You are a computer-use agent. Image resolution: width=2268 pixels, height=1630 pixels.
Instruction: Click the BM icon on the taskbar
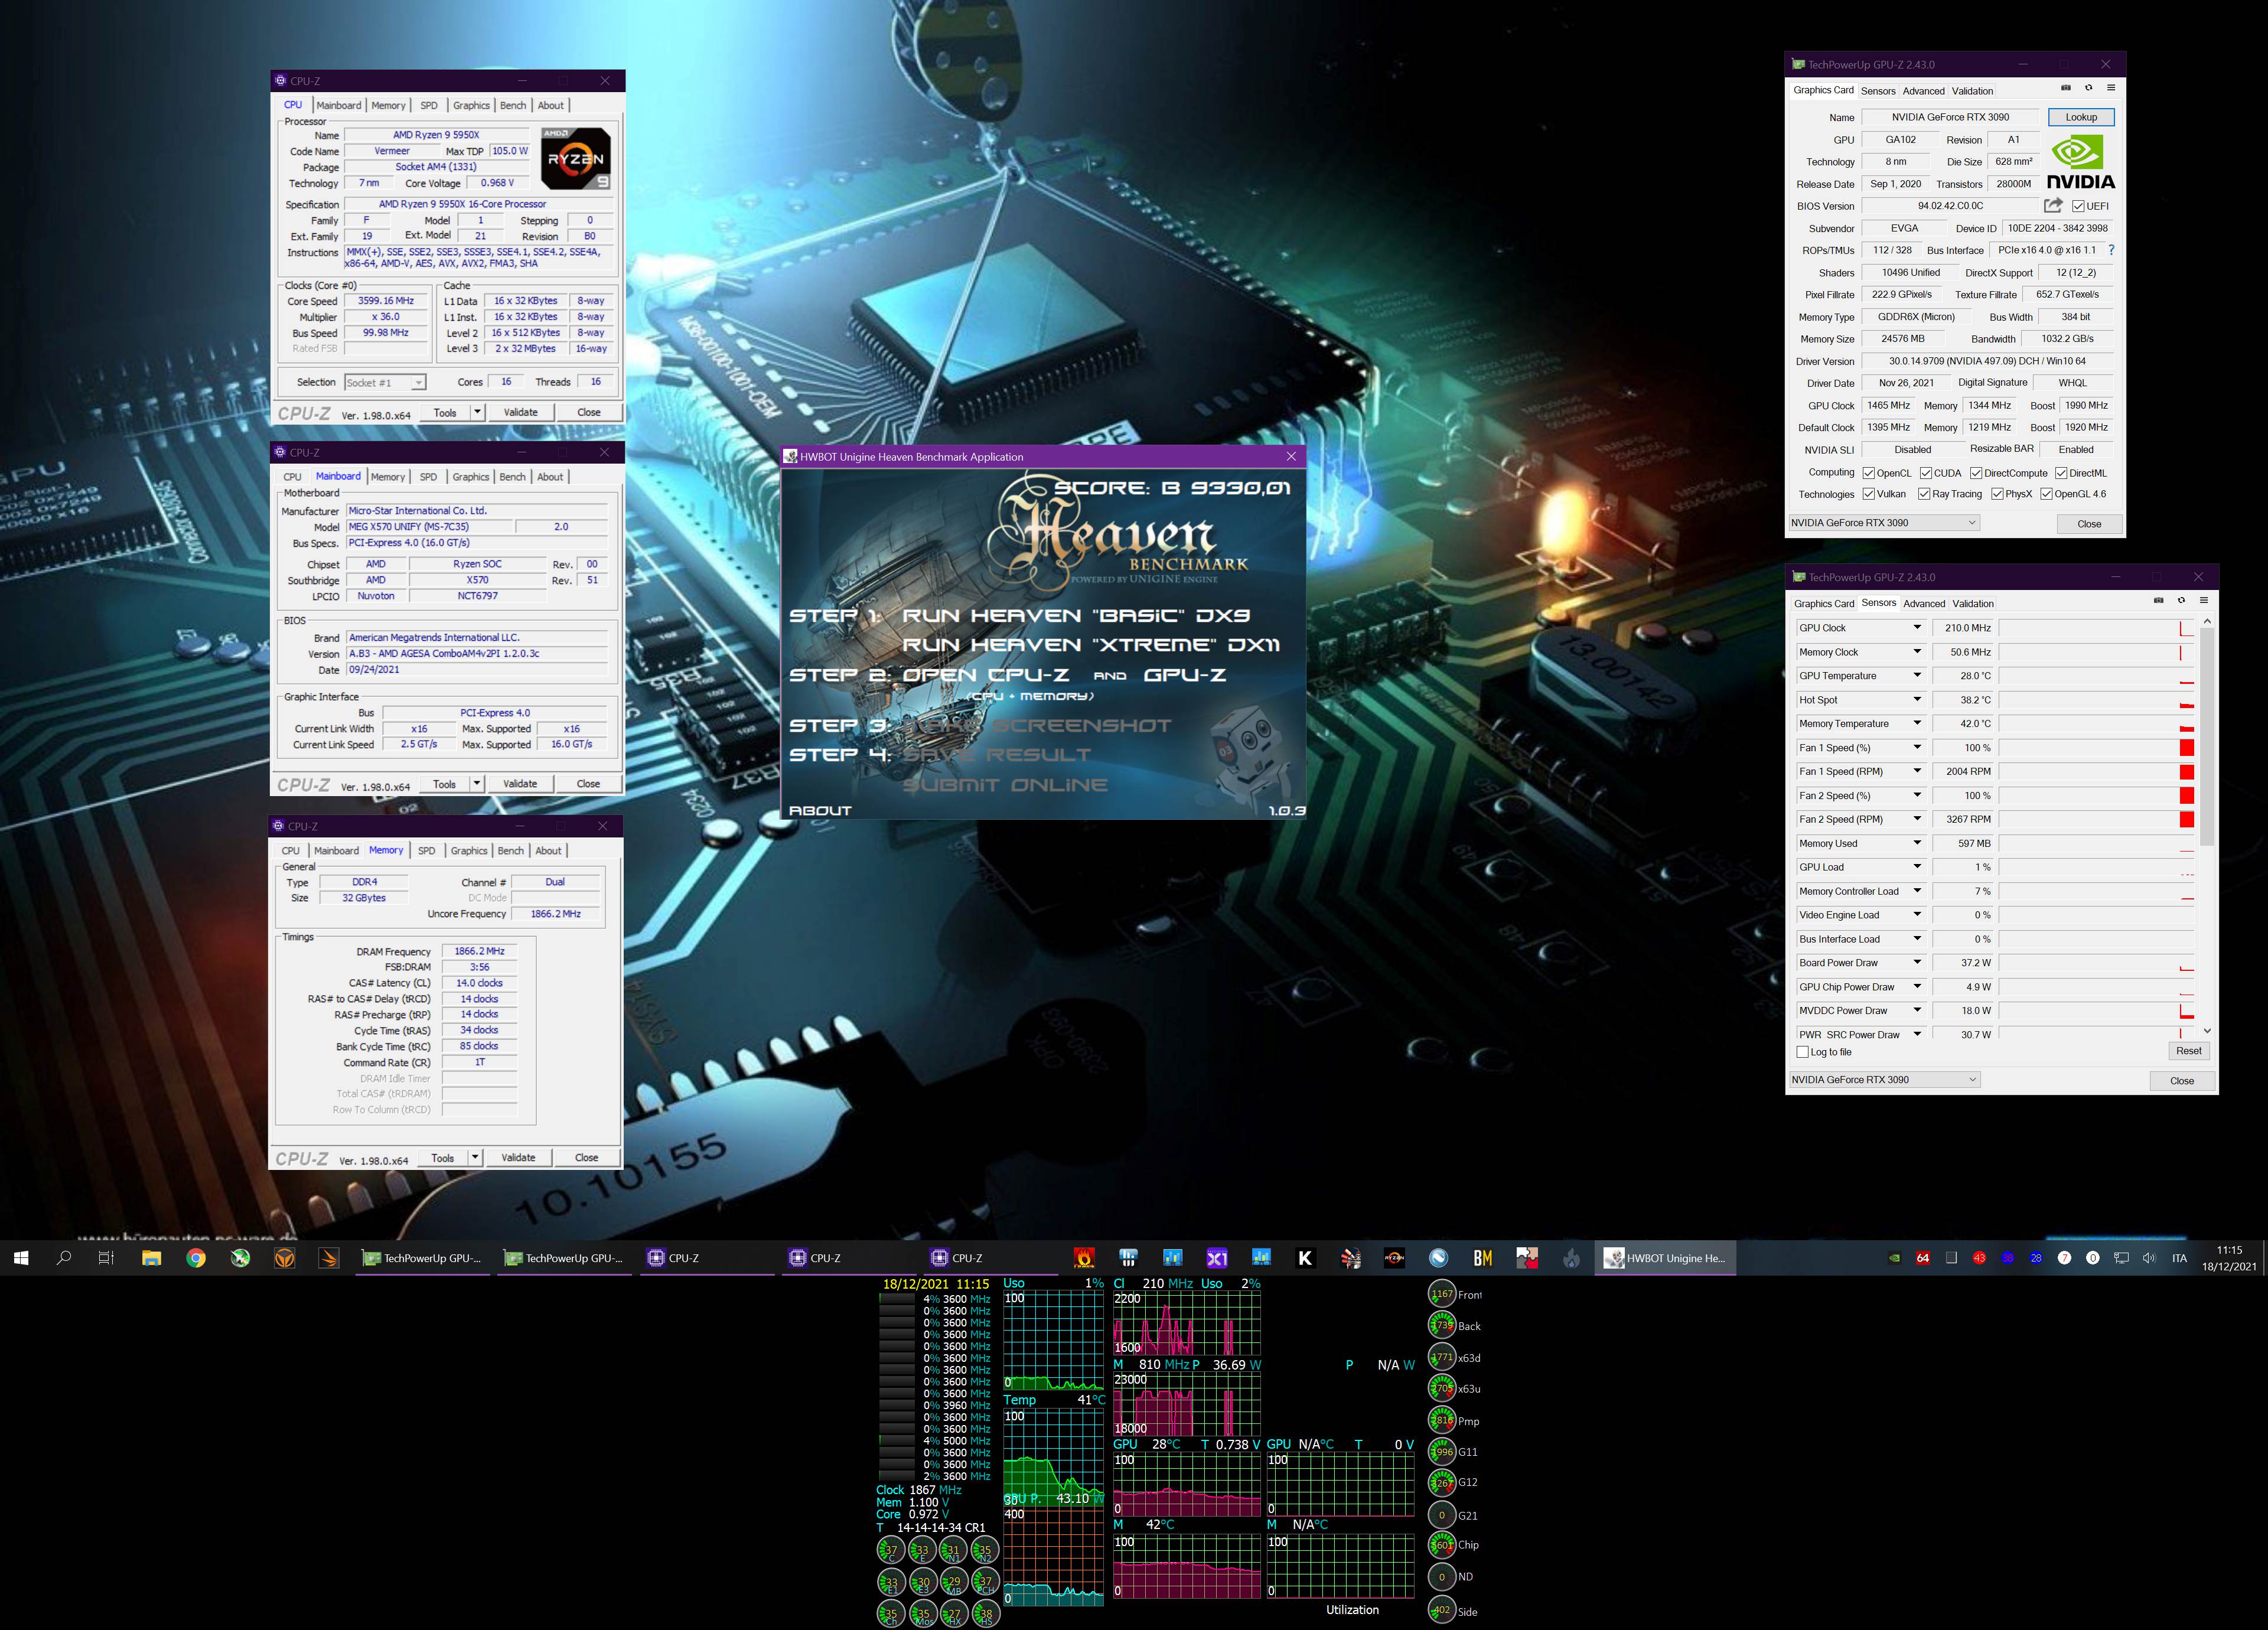click(1482, 1258)
